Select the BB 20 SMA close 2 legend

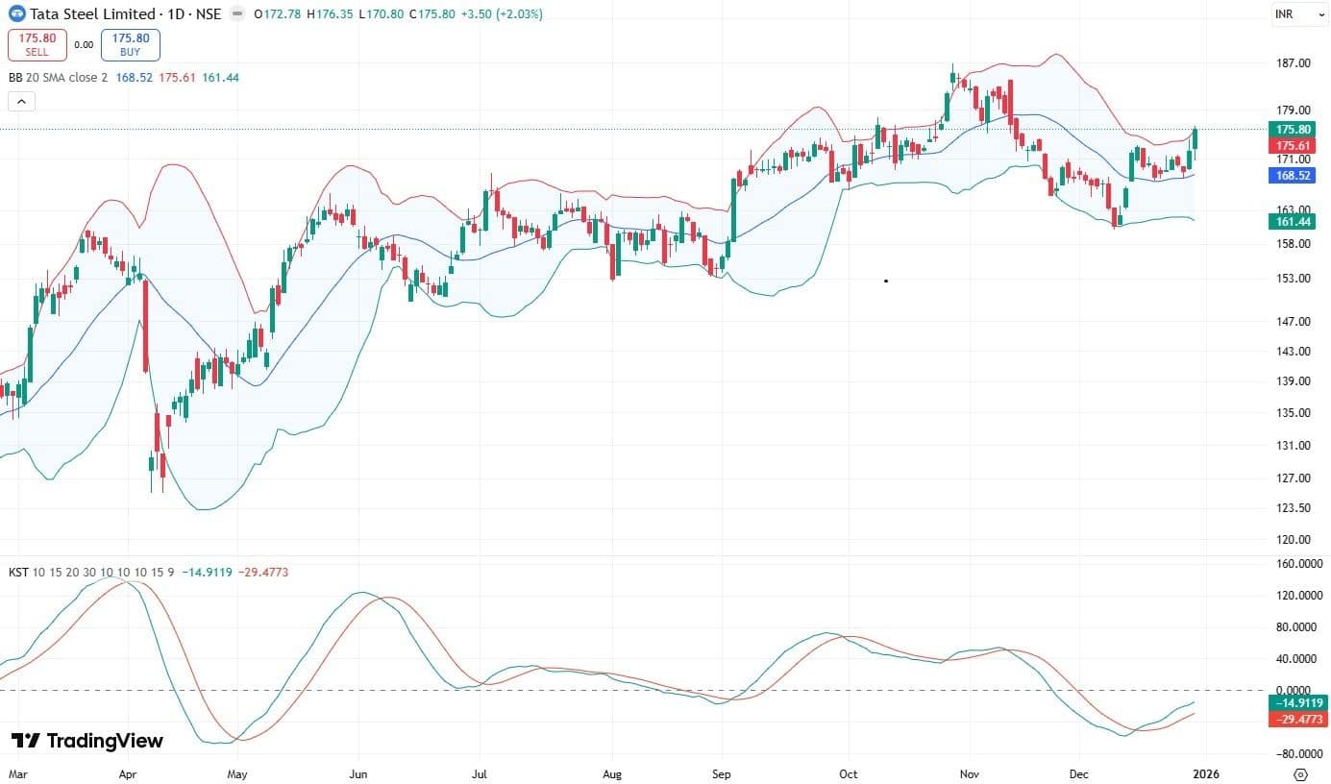point(58,77)
